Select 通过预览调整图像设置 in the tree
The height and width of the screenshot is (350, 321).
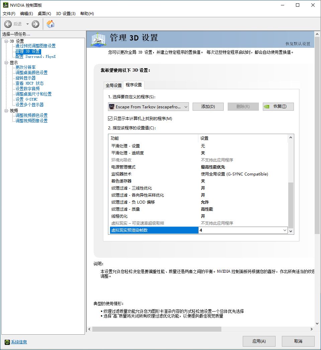(35, 46)
